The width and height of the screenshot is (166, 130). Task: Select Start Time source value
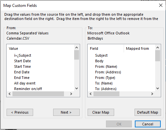pos(22,66)
